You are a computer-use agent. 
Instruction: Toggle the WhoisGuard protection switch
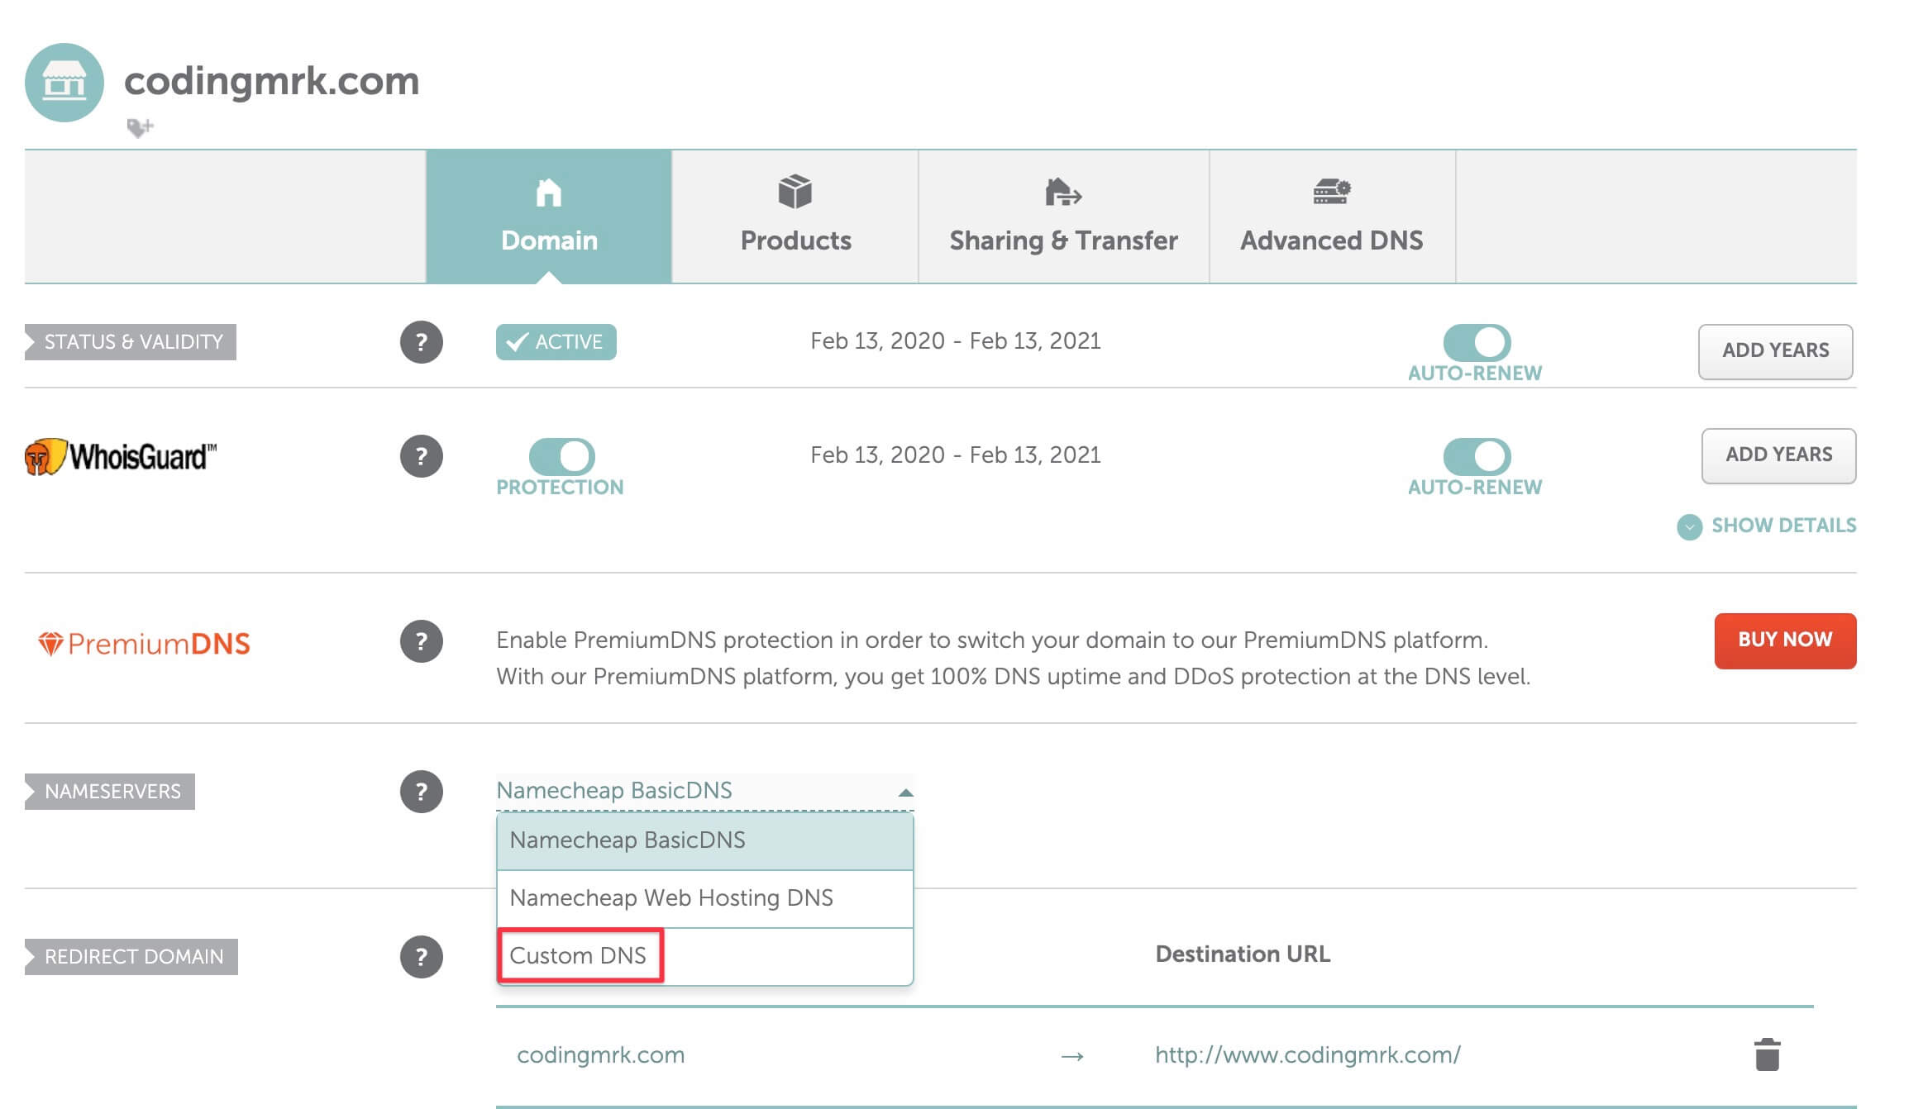562,455
